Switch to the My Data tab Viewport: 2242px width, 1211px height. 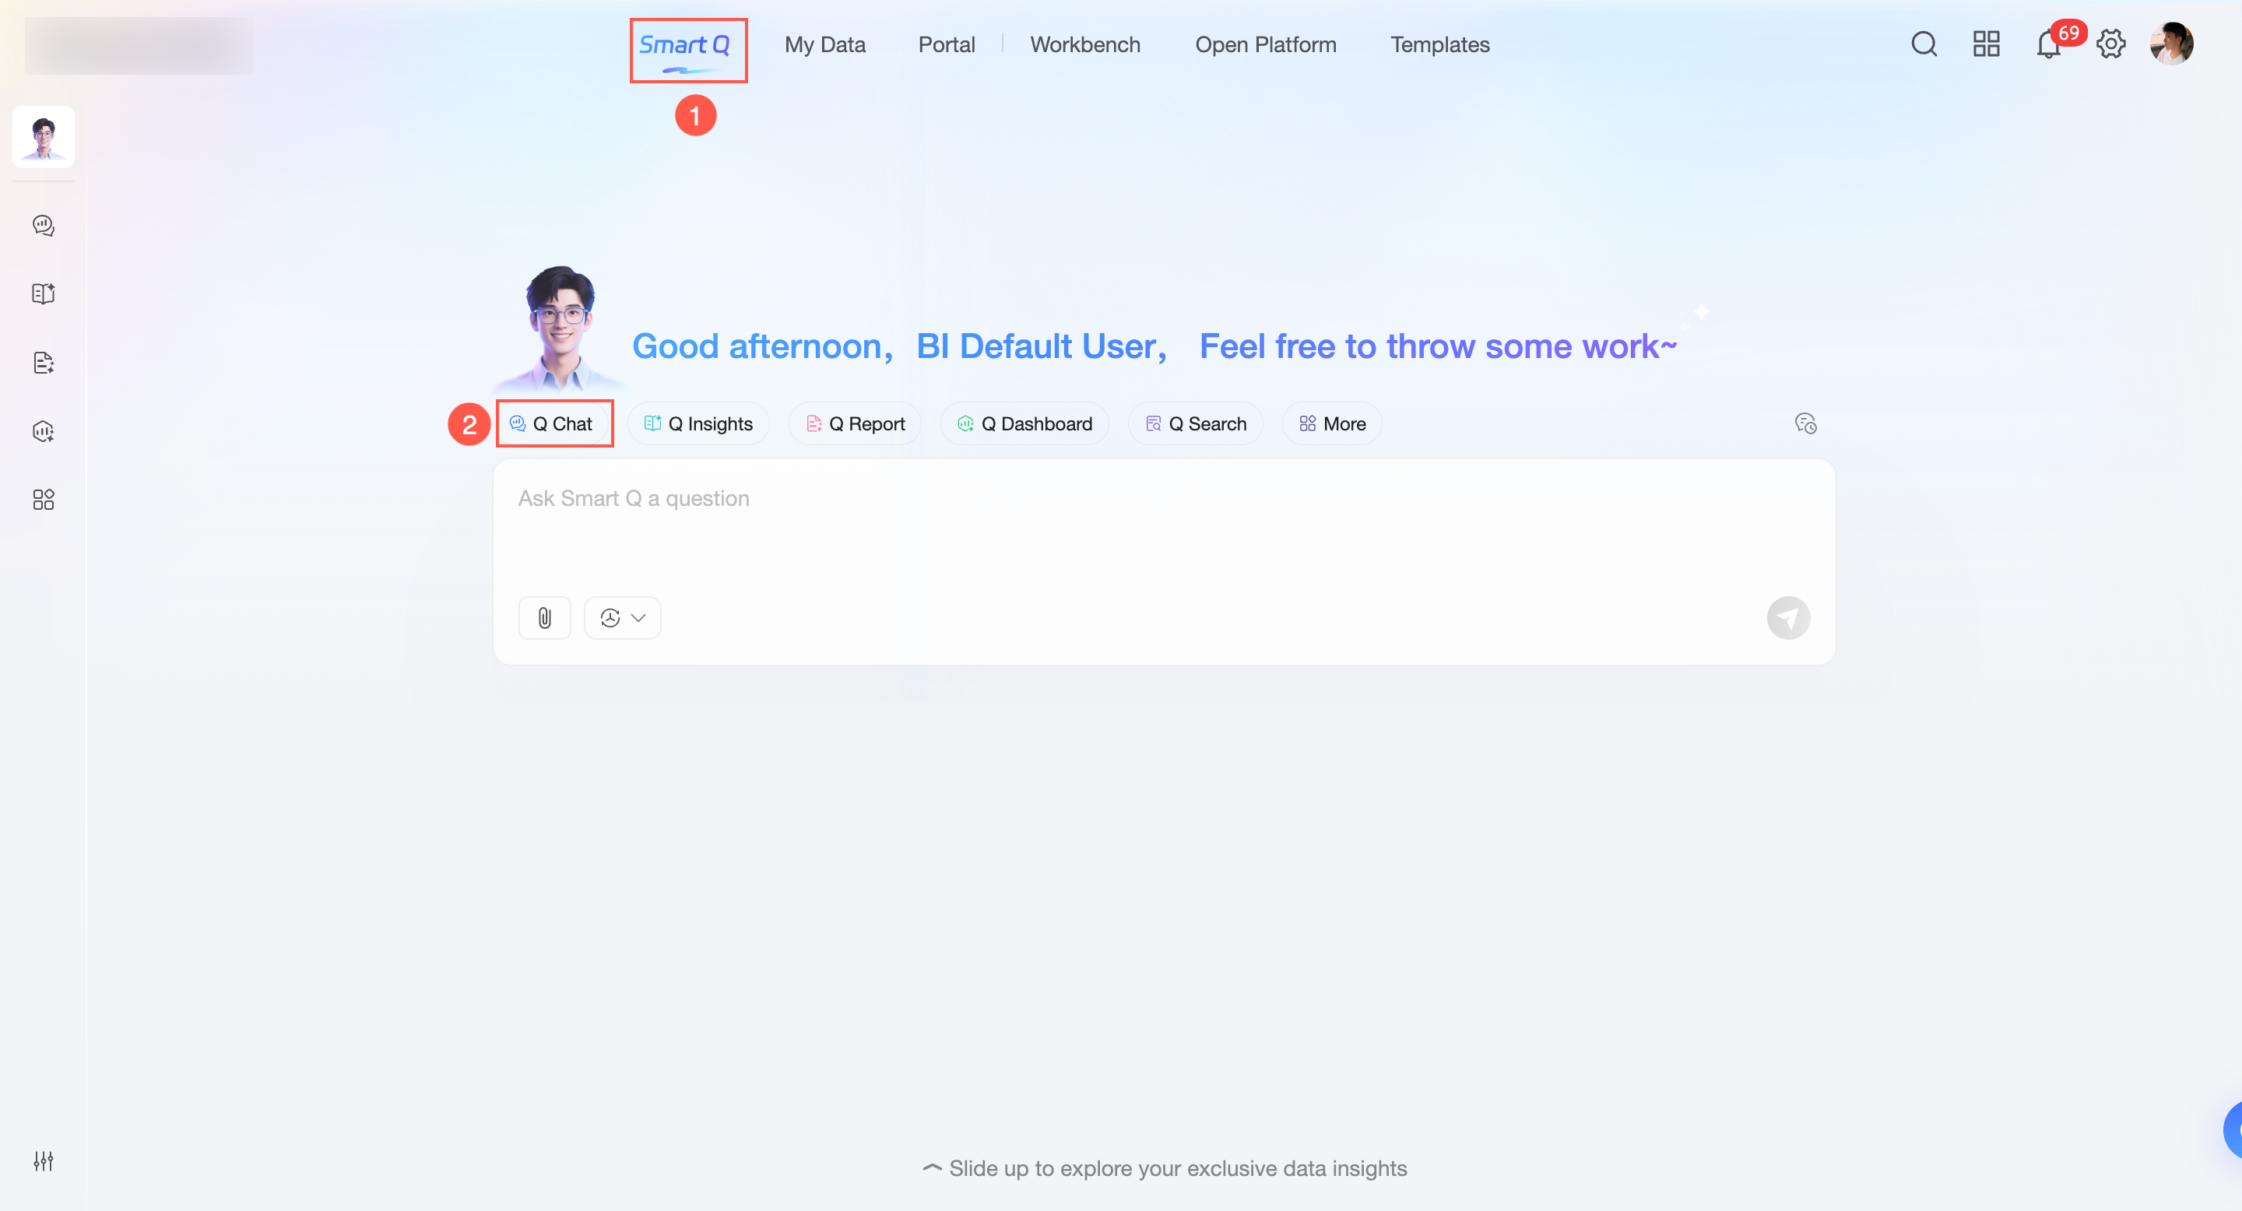click(x=824, y=44)
